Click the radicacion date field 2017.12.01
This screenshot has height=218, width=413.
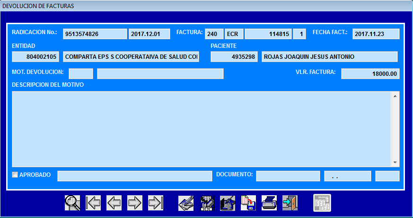pos(149,34)
